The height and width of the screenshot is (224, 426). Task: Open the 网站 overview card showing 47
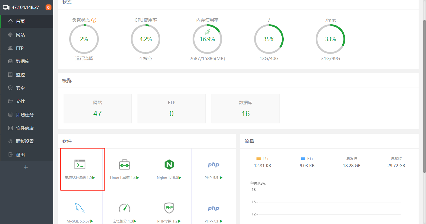click(98, 109)
